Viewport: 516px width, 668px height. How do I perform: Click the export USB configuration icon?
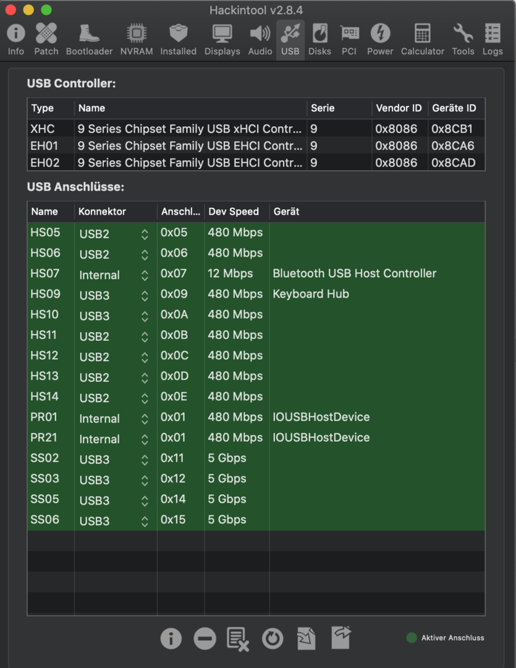tap(340, 637)
